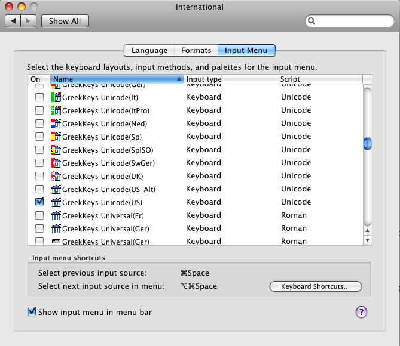Screen dimensions: 400x346
Task: Click the blue scrollbar thumb in the list
Action: coord(367,144)
